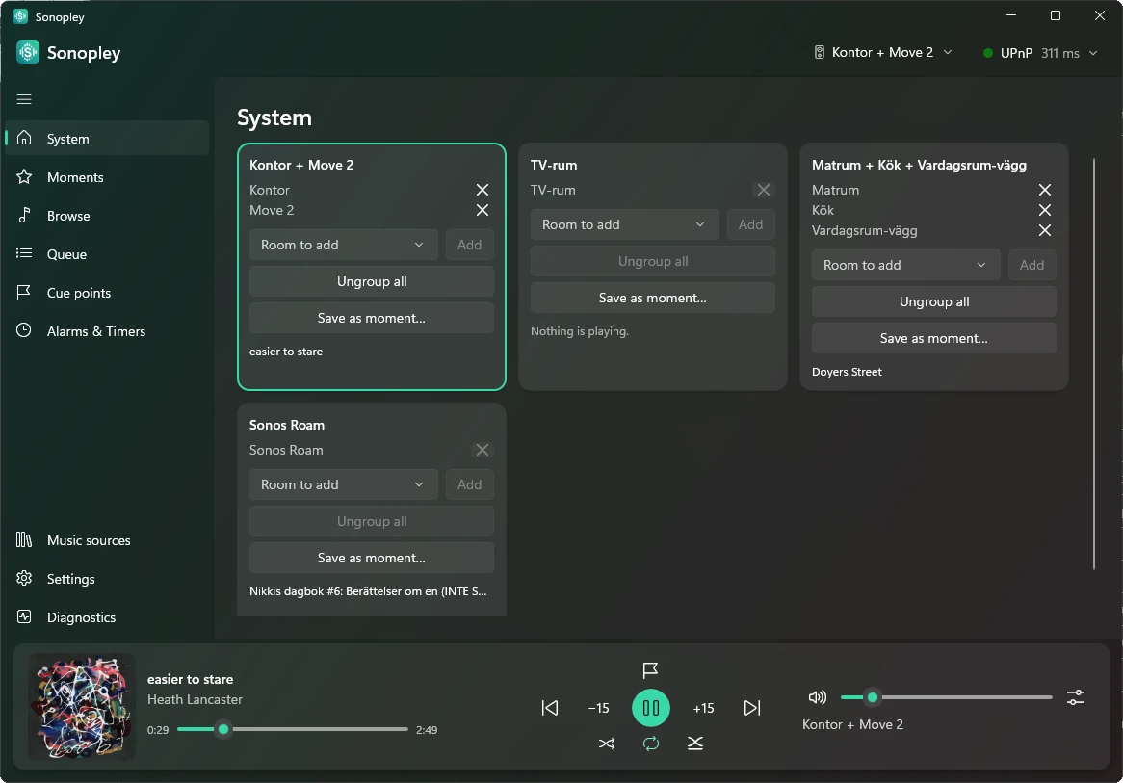Remove Move 2 from the group

coord(482,210)
